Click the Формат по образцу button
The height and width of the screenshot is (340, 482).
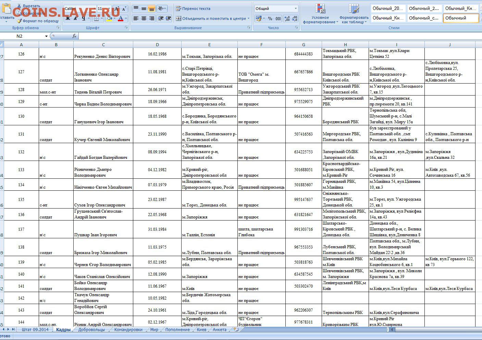pos(38,21)
